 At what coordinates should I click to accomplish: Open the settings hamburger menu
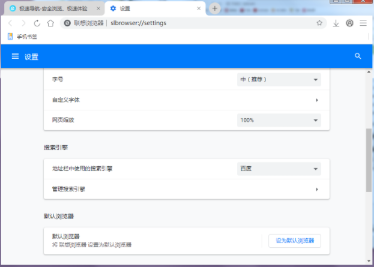[15, 56]
